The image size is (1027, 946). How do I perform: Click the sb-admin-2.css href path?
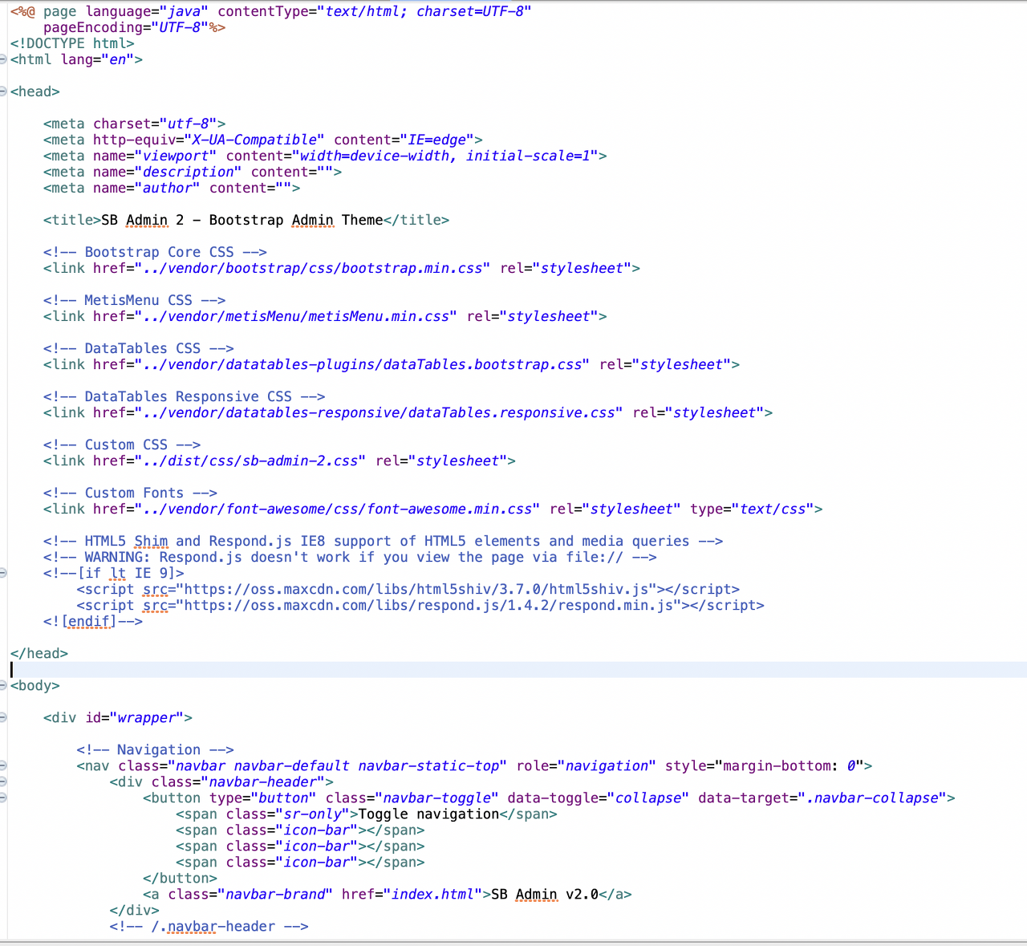[250, 461]
